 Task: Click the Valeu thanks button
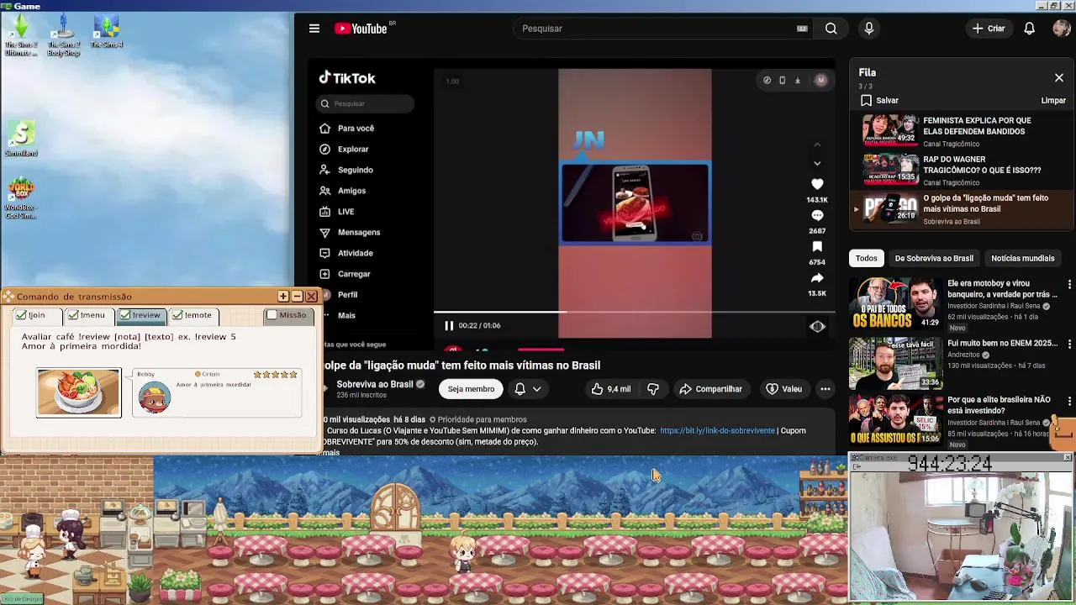(x=783, y=389)
